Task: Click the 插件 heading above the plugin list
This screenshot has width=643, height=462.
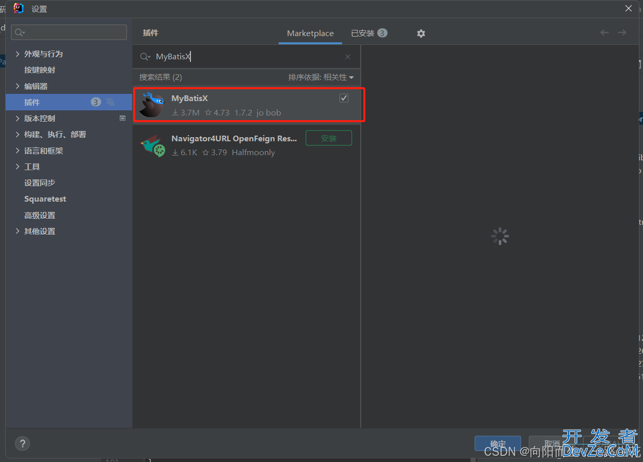Action: point(151,33)
